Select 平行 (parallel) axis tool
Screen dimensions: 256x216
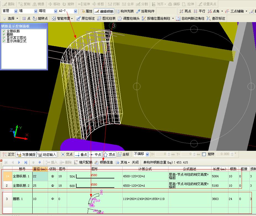pyautogui.click(x=199, y=11)
